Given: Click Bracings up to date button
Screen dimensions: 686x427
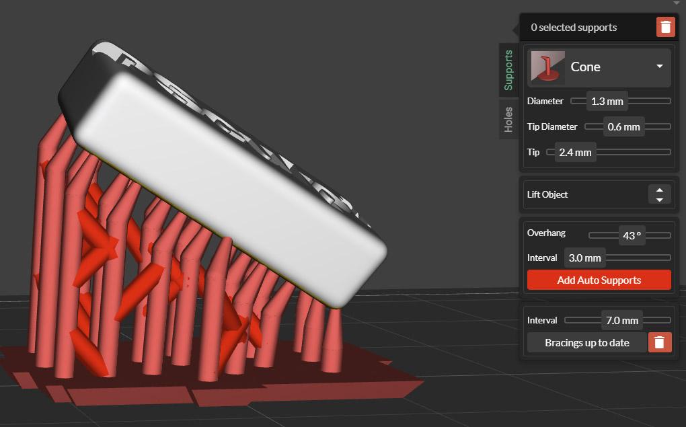Looking at the screenshot, I should [x=586, y=342].
